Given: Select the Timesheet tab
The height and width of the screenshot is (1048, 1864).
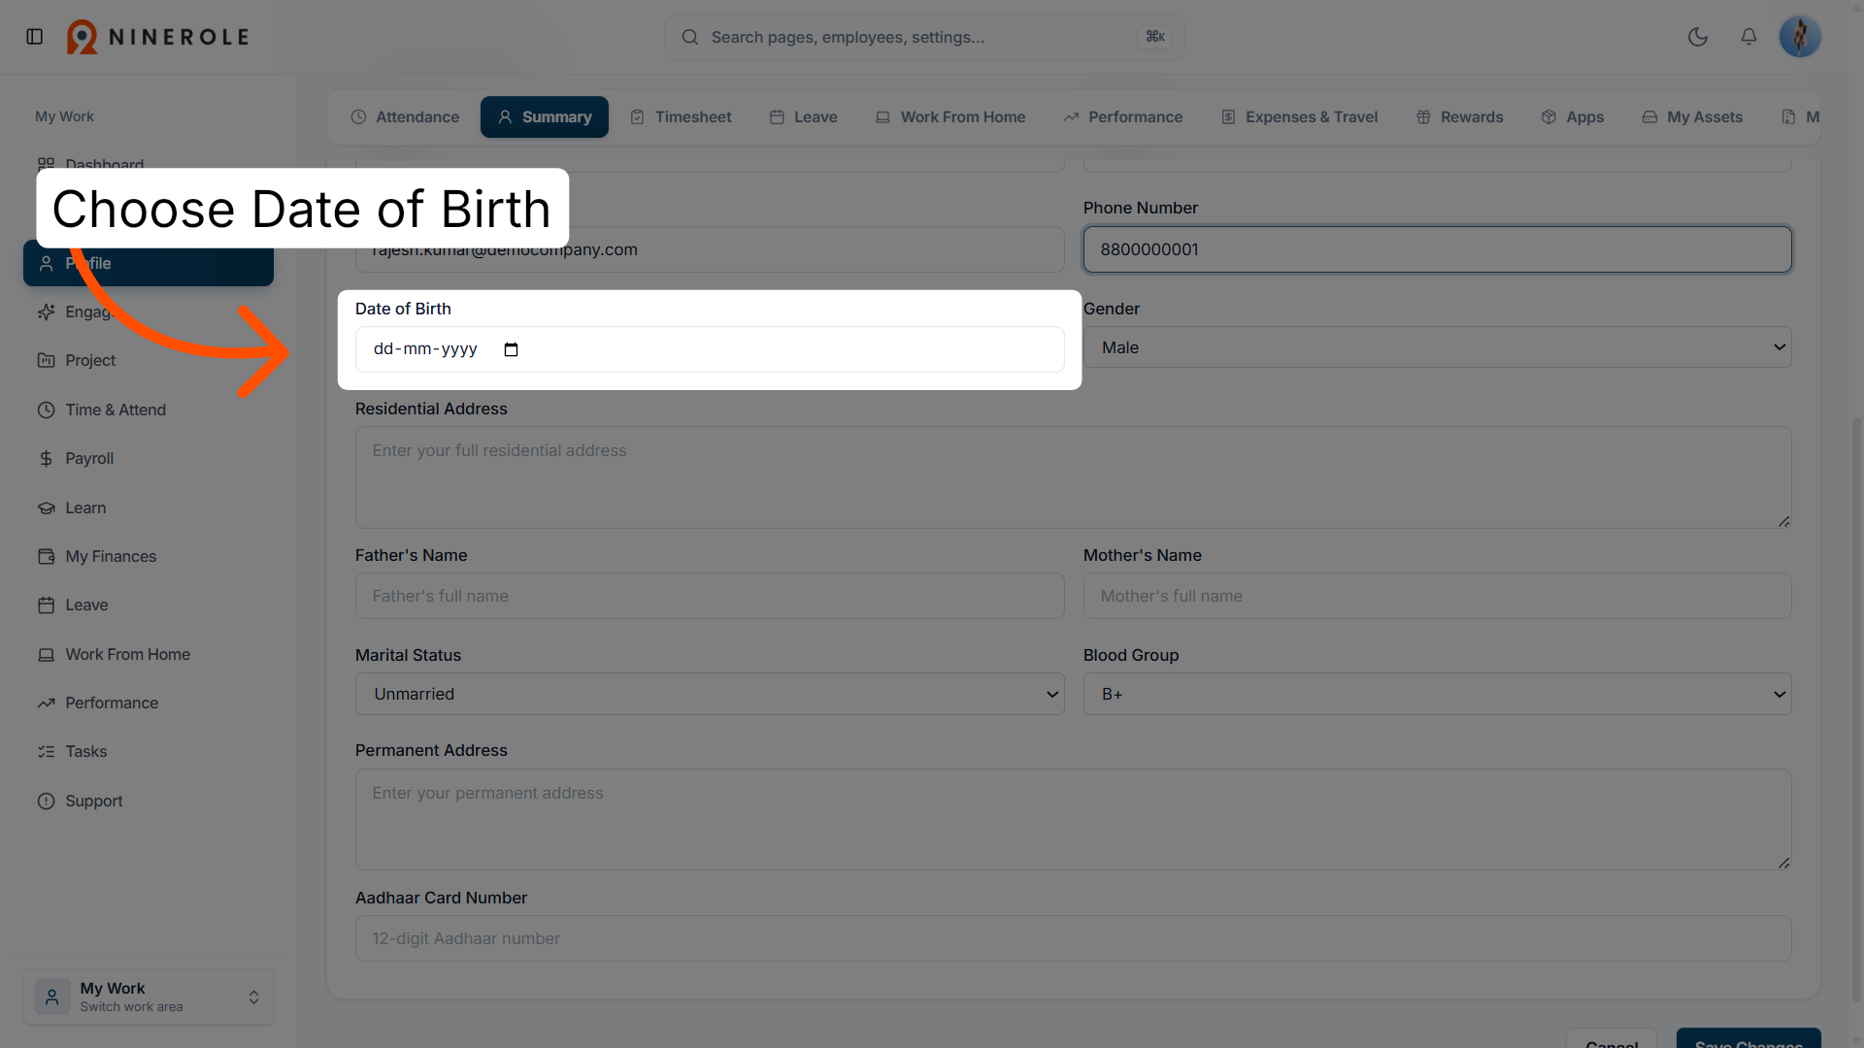Looking at the screenshot, I should [681, 117].
